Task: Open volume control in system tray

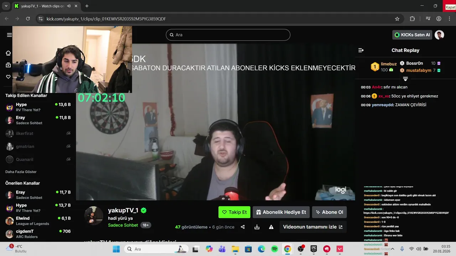Action: point(419,249)
